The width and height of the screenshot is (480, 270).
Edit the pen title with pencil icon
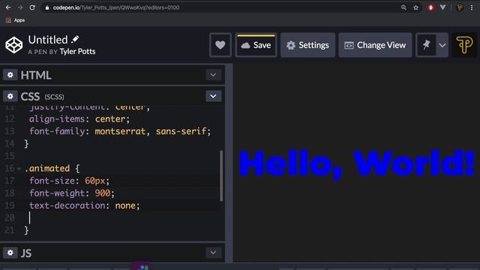click(x=75, y=40)
